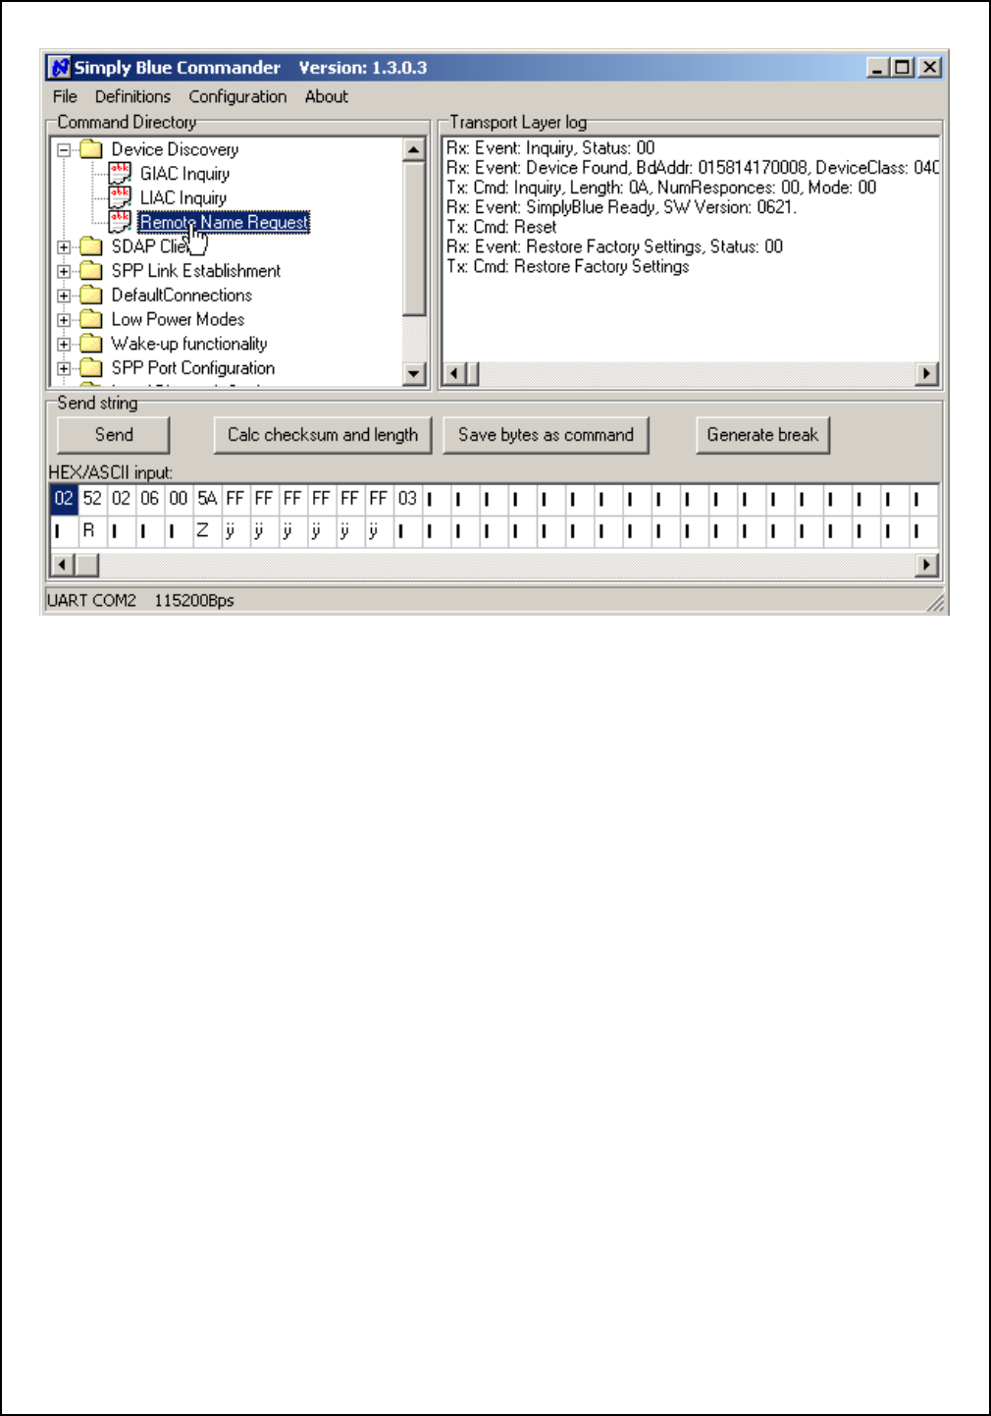Click the DefaultConnections folder icon
The width and height of the screenshot is (991, 1416).
click(x=91, y=296)
